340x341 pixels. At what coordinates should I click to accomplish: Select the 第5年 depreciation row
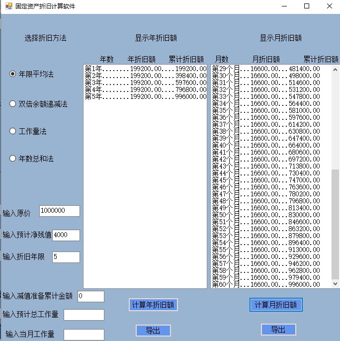click(x=146, y=96)
